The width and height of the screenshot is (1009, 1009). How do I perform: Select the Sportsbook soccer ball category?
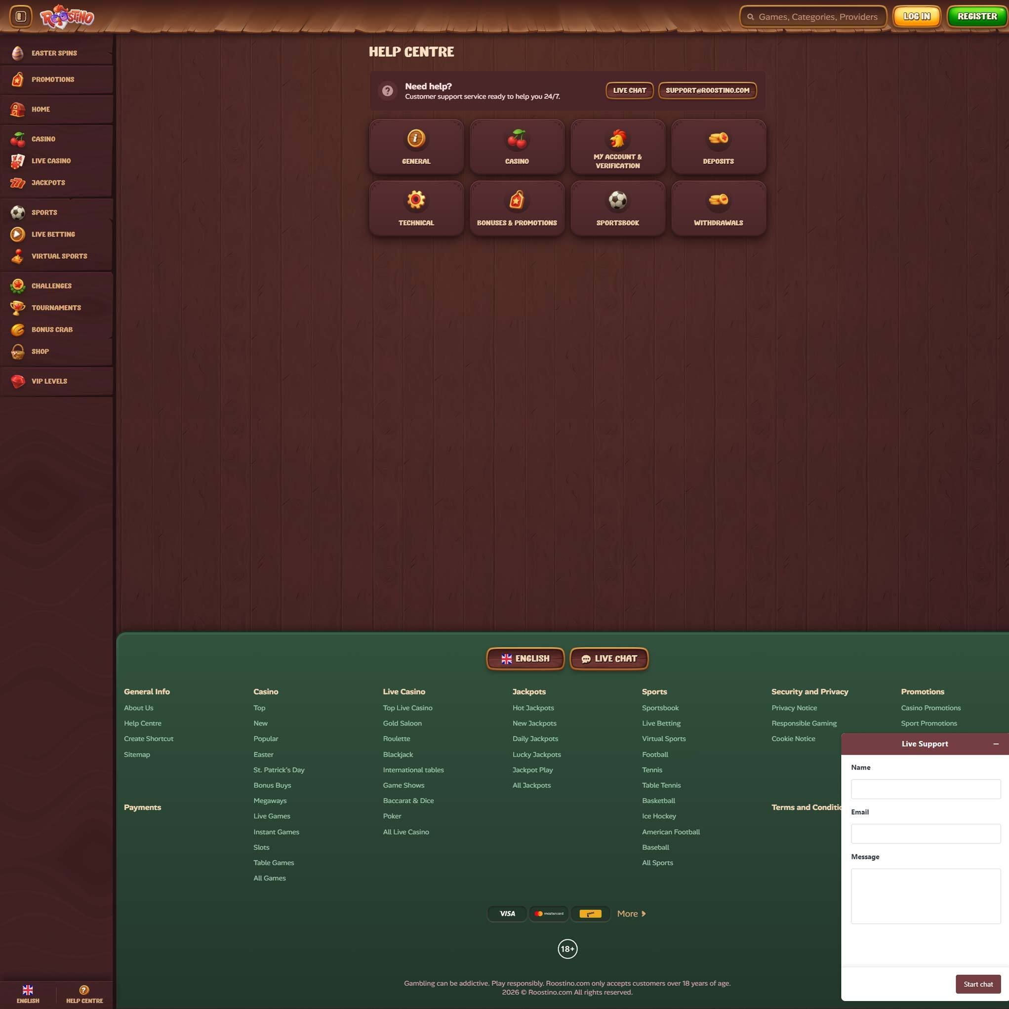(617, 208)
